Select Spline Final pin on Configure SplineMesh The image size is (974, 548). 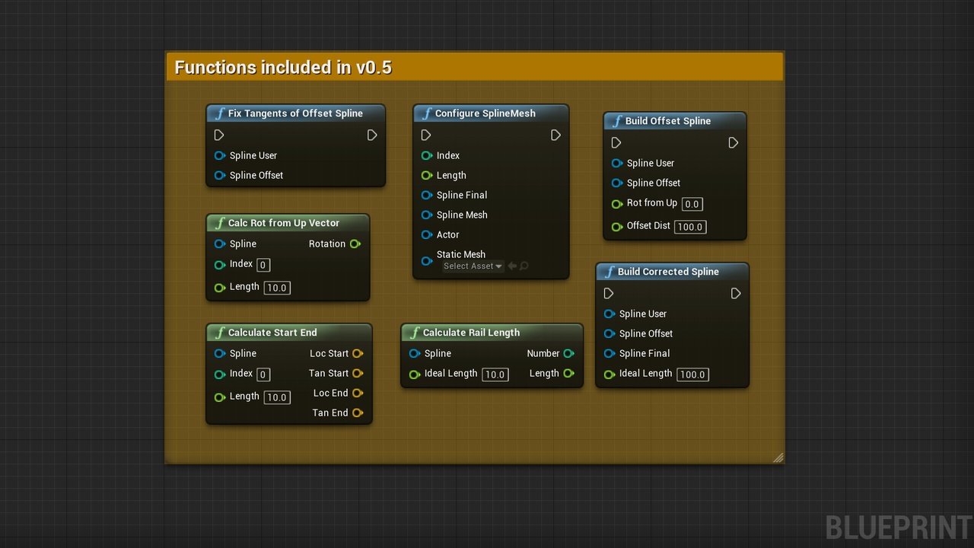point(427,195)
